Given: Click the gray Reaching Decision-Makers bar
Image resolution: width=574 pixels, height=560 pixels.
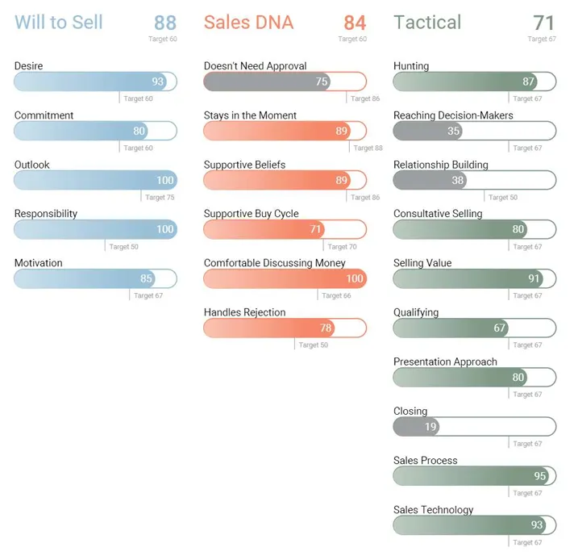Looking at the screenshot, I should pyautogui.click(x=474, y=131).
